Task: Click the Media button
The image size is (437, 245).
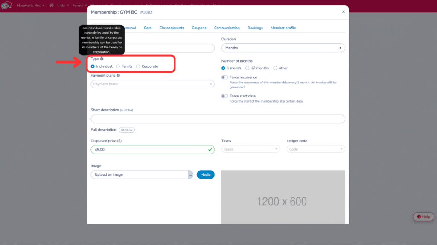Action: [205, 174]
